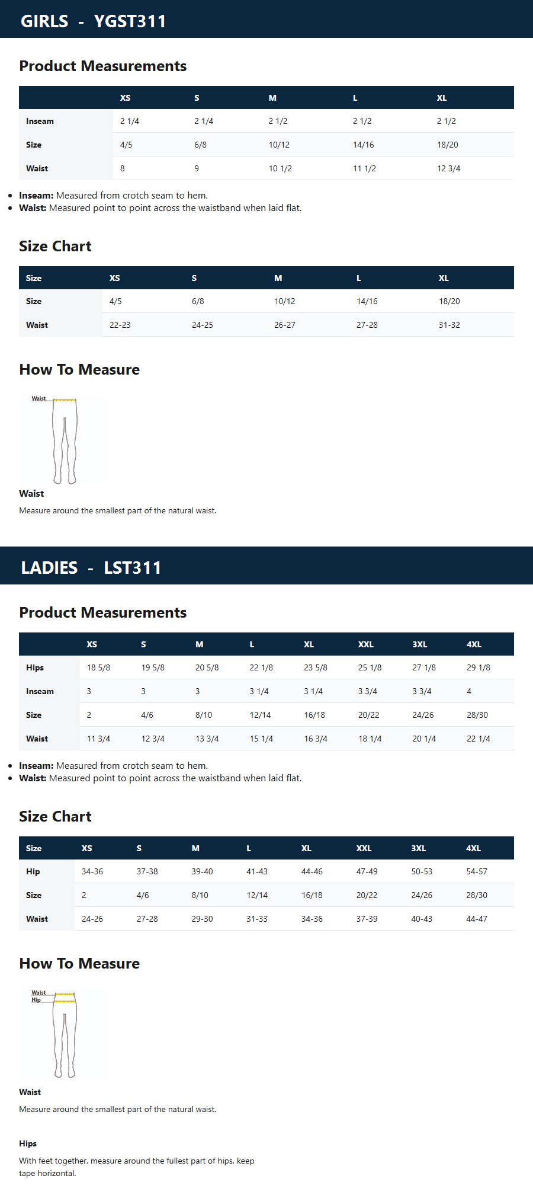Click ladies hips value 29 1/8

[x=479, y=667]
